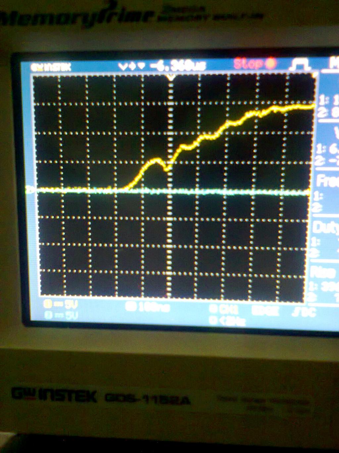Click the trigger frequency readout below CH1

(227, 321)
